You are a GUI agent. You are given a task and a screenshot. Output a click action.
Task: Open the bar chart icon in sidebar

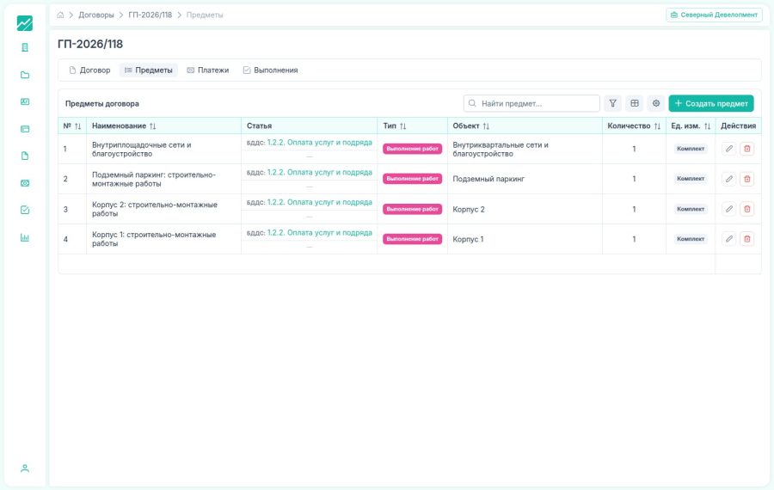coord(25,237)
